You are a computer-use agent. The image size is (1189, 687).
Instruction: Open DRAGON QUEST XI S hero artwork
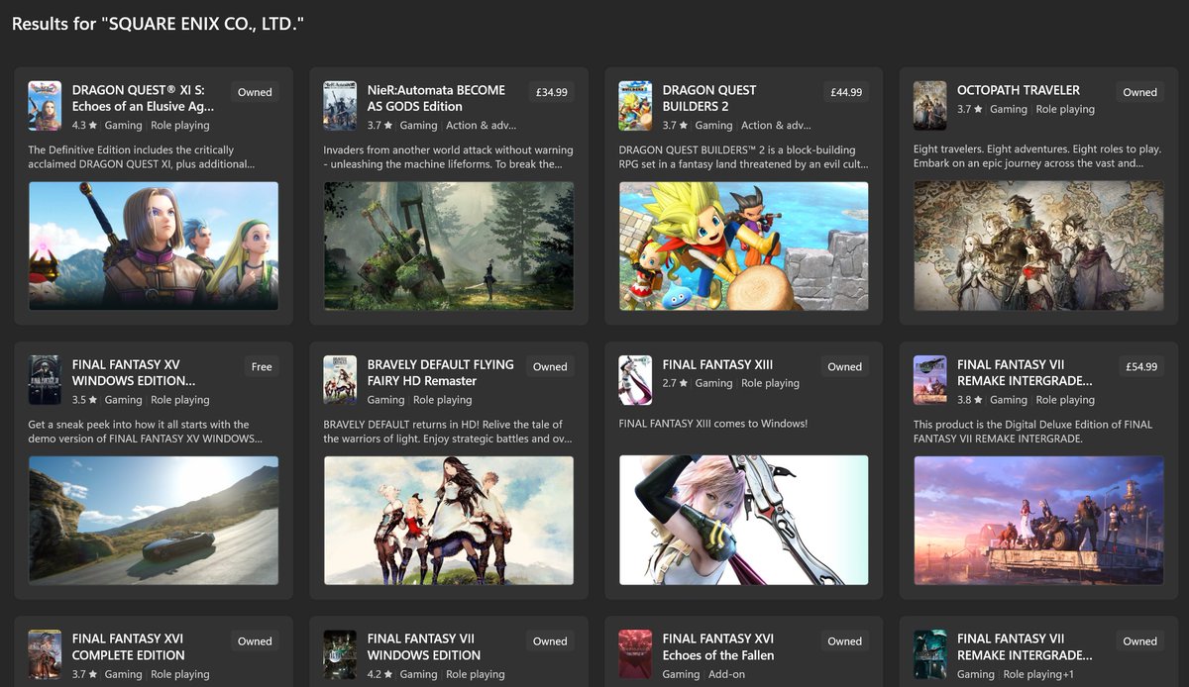coord(154,245)
